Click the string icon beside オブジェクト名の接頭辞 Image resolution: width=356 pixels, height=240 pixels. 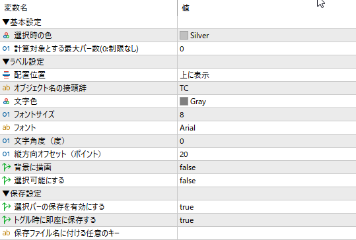point(7,88)
